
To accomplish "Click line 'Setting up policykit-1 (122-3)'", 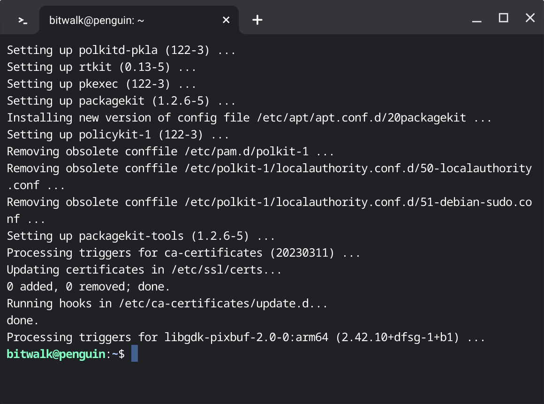I will [118, 135].
